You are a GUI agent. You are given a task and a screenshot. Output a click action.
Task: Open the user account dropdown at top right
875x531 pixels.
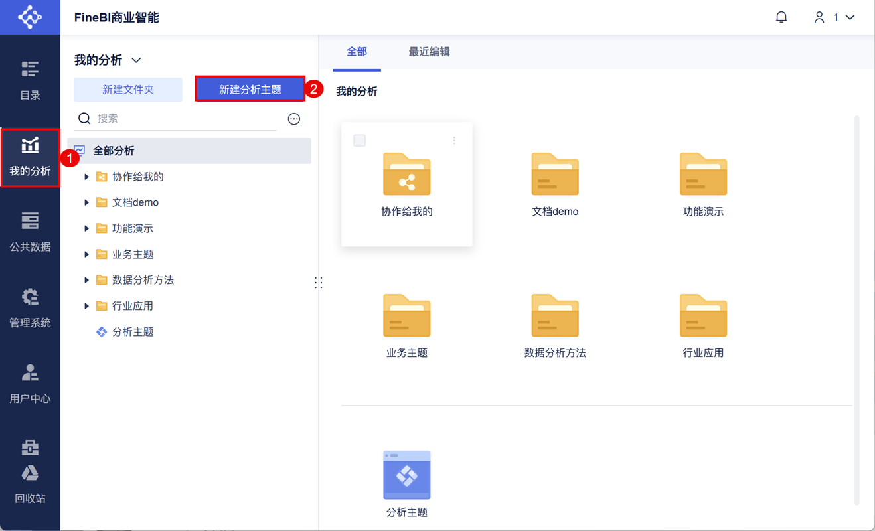(x=833, y=17)
